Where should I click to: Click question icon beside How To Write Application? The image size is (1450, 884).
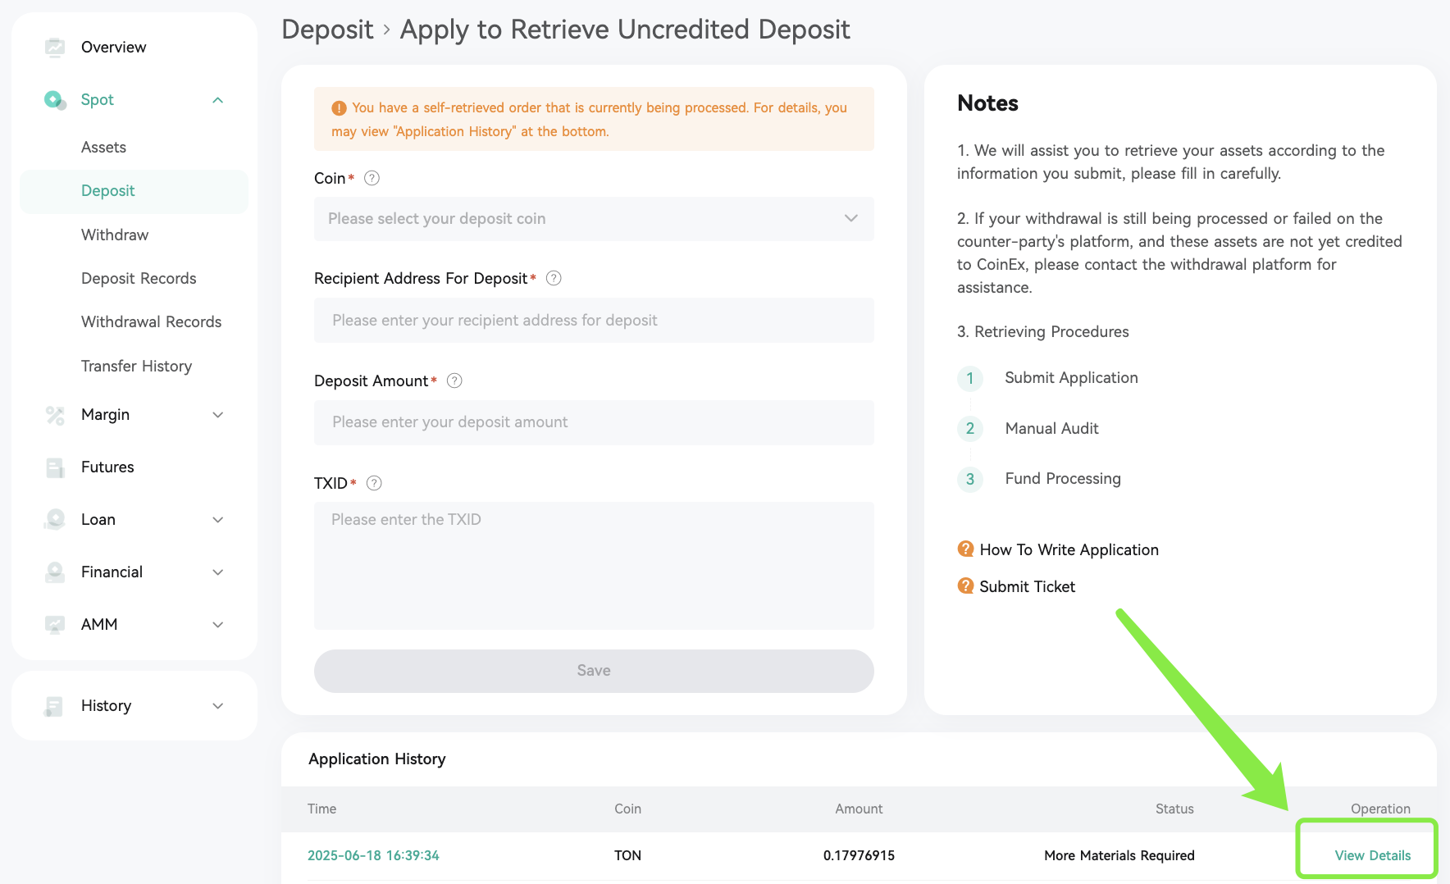point(966,549)
